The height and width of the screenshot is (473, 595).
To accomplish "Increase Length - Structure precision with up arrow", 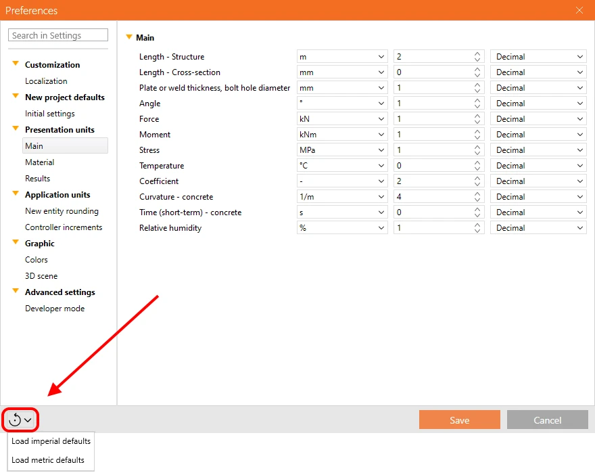I will pyautogui.click(x=477, y=53).
